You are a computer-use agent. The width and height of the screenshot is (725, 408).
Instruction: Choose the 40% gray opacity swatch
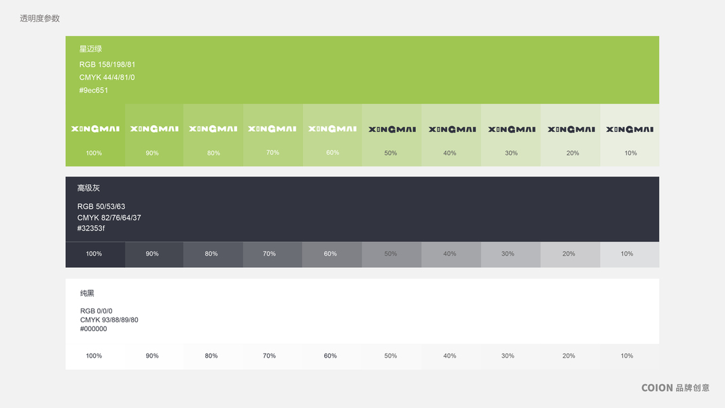[x=451, y=254]
